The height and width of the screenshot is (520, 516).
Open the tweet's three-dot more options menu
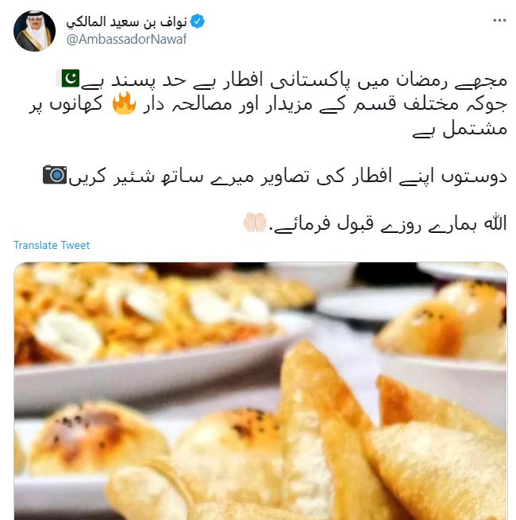[x=499, y=21]
